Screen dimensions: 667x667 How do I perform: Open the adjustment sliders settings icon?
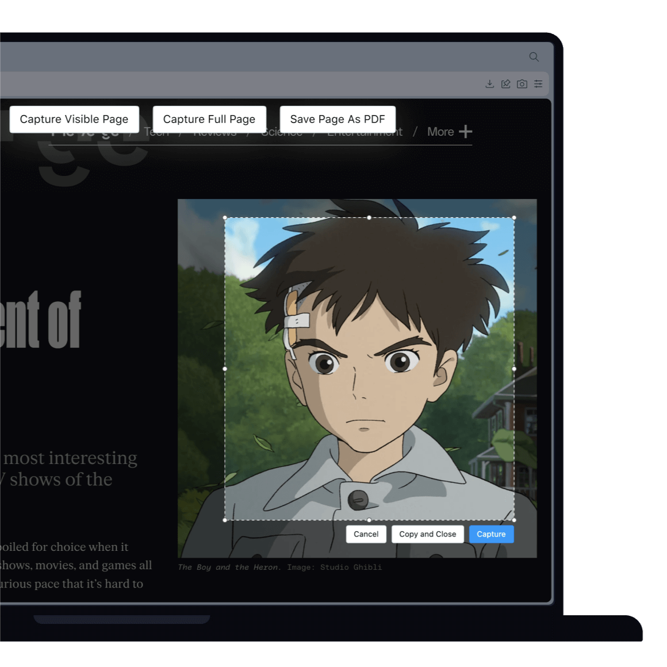[538, 83]
